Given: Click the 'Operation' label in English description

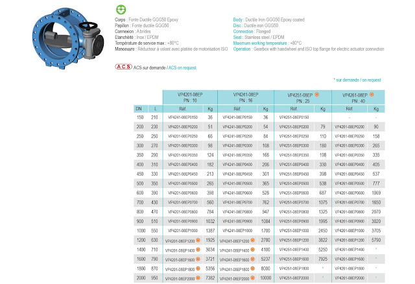Looking at the screenshot, I should point(242,49).
